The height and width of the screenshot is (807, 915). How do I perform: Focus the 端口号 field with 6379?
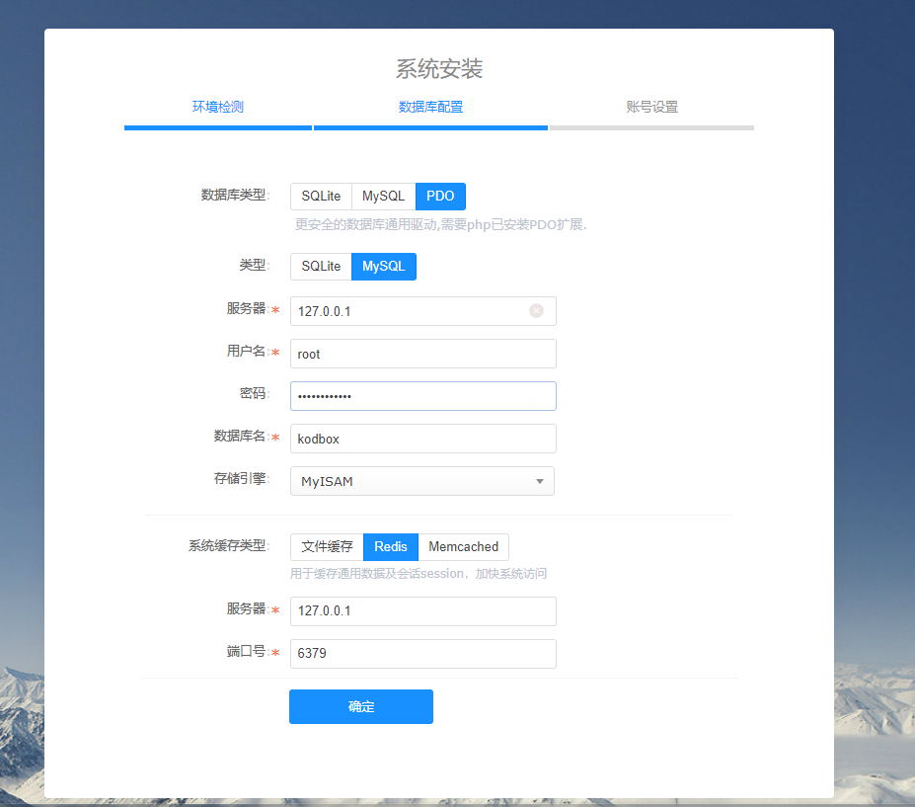tap(423, 654)
